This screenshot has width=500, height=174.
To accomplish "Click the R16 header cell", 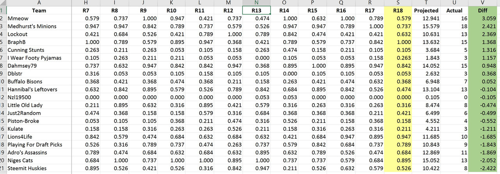I will click(x=341, y=11).
